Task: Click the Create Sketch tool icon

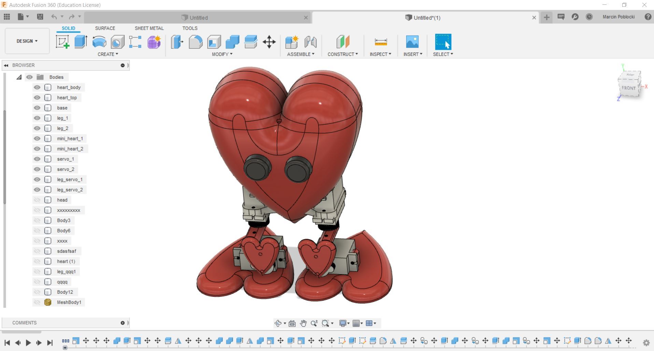Action: [x=62, y=42]
